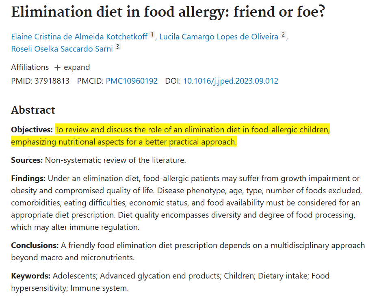
Task: Click affiliation superscript 2
Action: pyautogui.click(x=283, y=35)
